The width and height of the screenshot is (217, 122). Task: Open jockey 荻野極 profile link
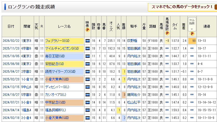point(132,41)
